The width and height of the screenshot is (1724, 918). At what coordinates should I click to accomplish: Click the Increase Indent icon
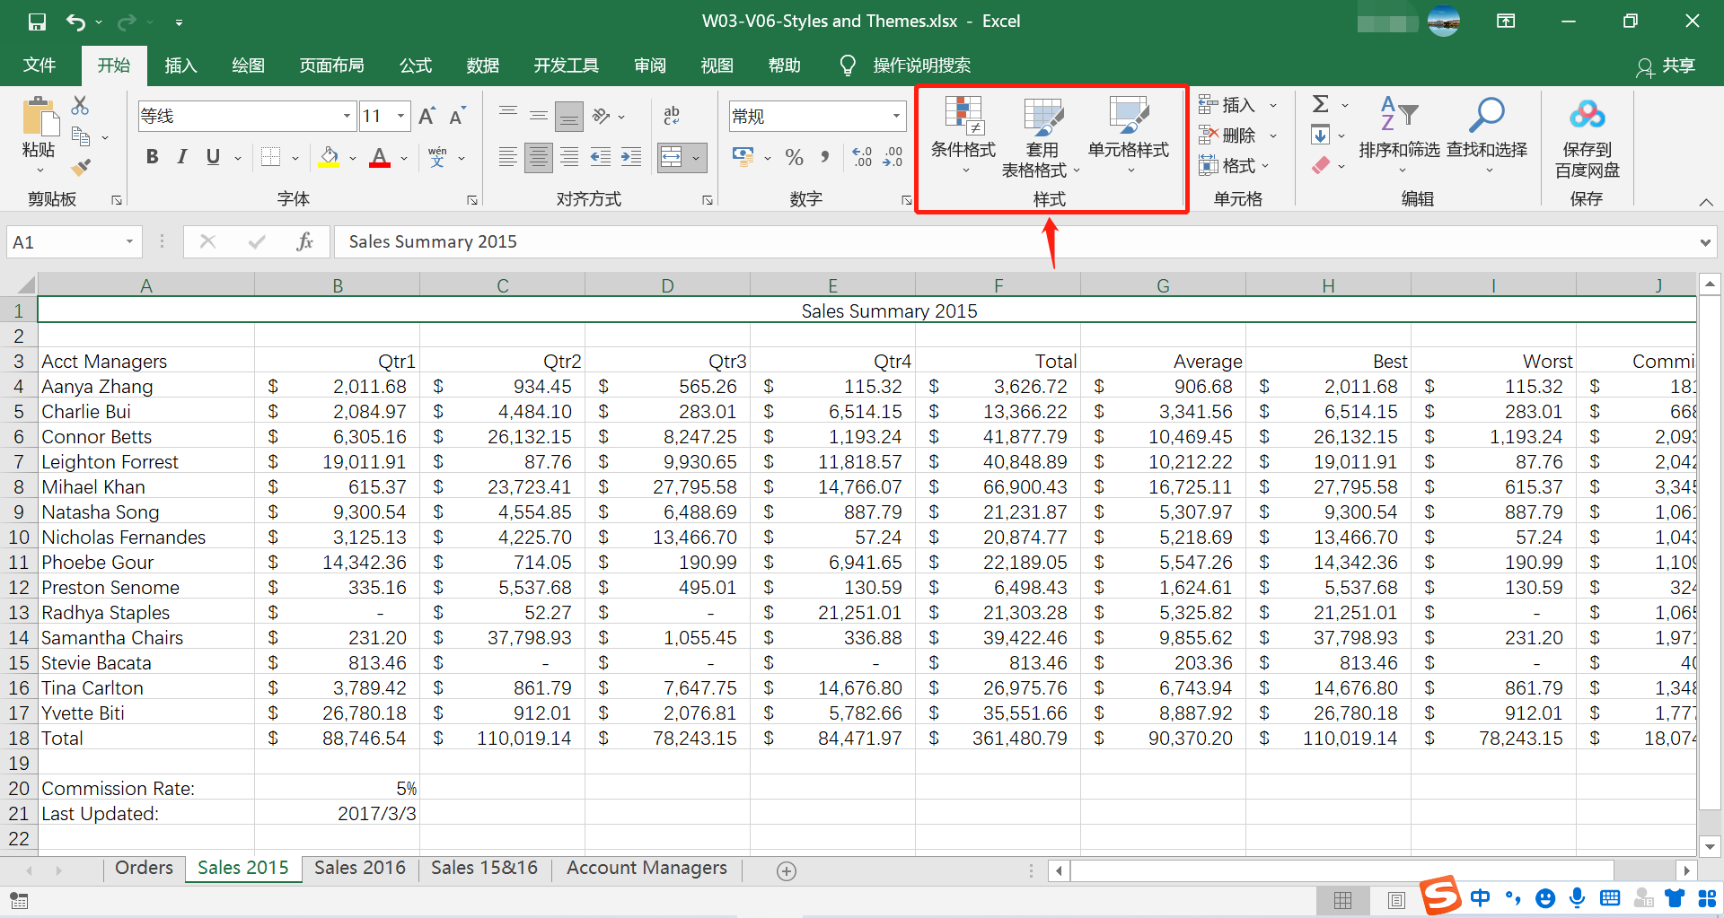631,157
